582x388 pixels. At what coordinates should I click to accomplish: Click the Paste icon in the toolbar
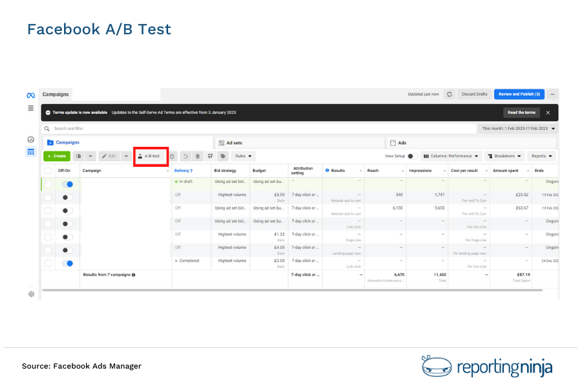click(171, 156)
